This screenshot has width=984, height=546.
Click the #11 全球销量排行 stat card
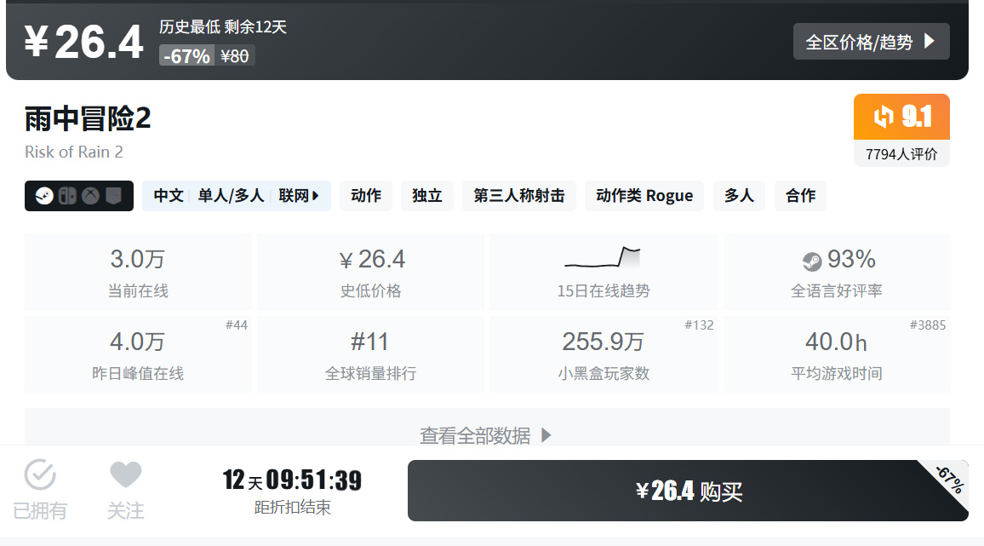371,354
